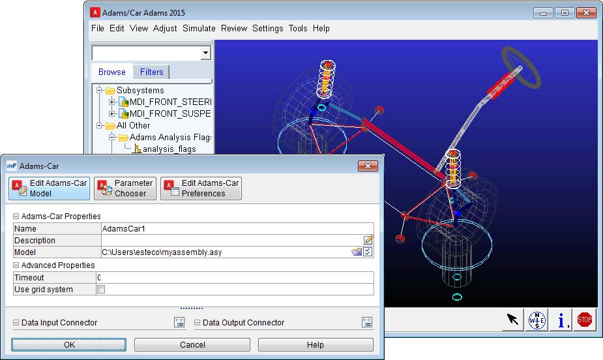Click the Model path field

[226, 252]
